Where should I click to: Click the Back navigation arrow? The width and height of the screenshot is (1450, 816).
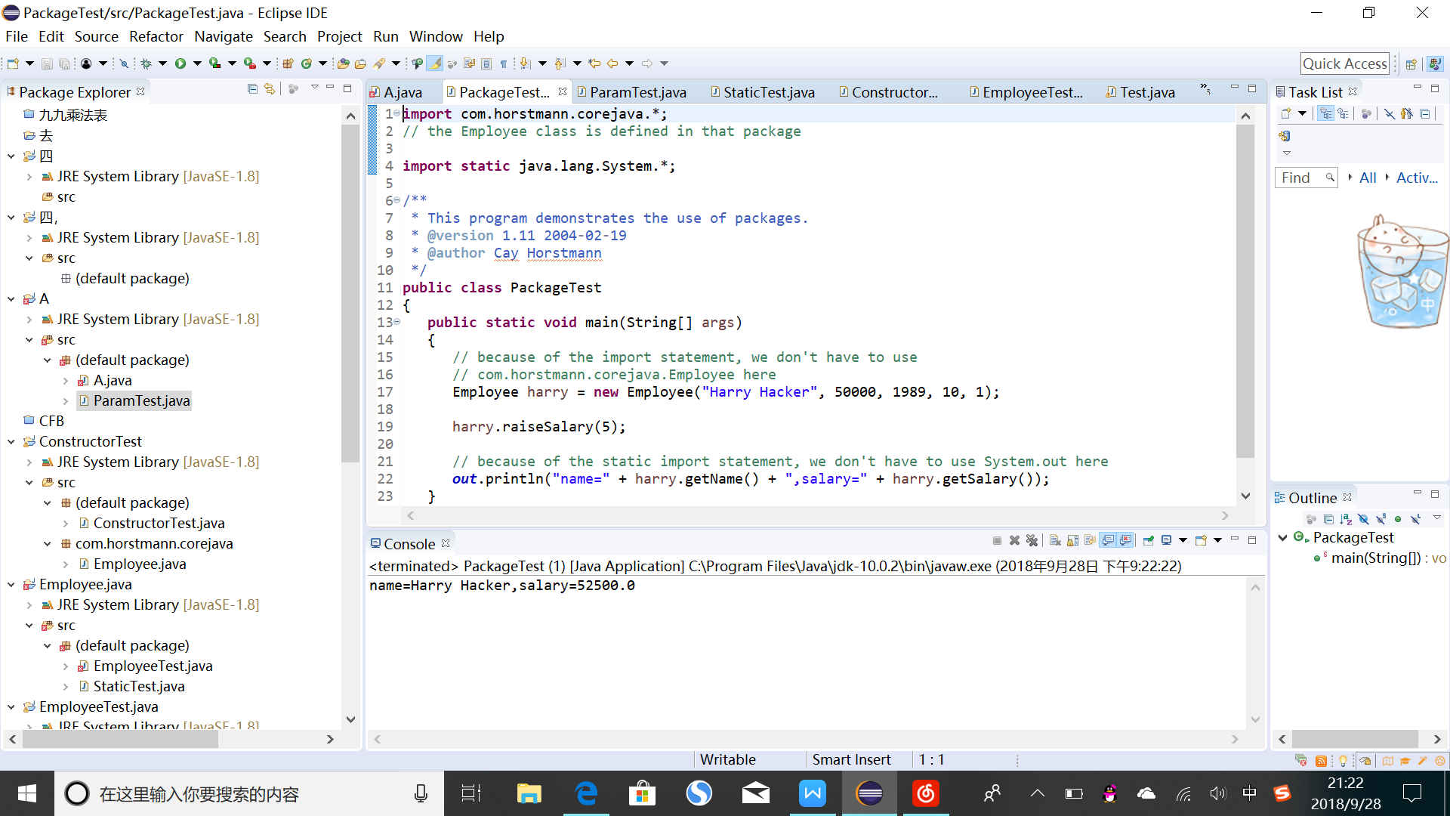(x=612, y=63)
